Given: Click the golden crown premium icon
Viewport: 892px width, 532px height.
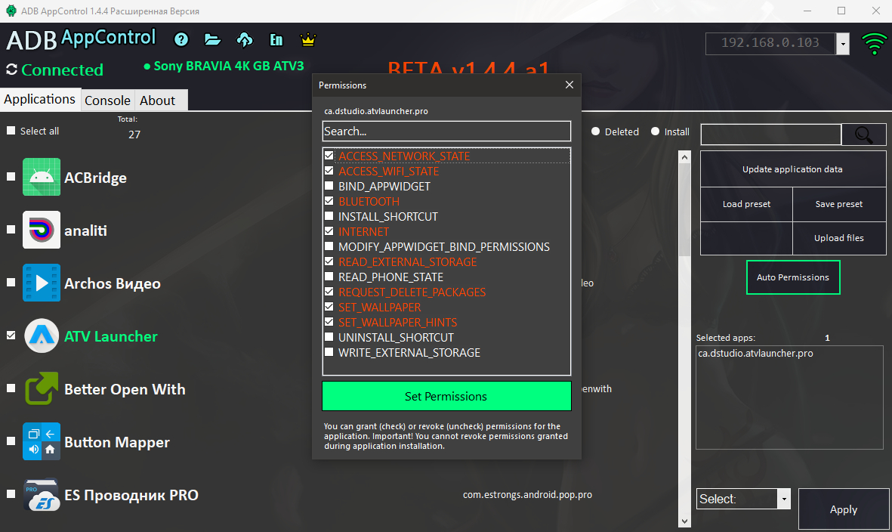Looking at the screenshot, I should coord(307,39).
